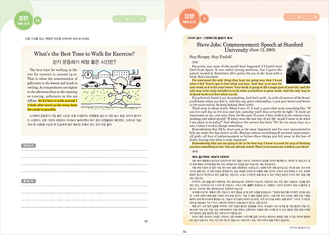Image resolution: width=329 pixels, height=235 pixels.
Task: Click the paragraph starting If you haven't found it yet
Action: click(250, 101)
